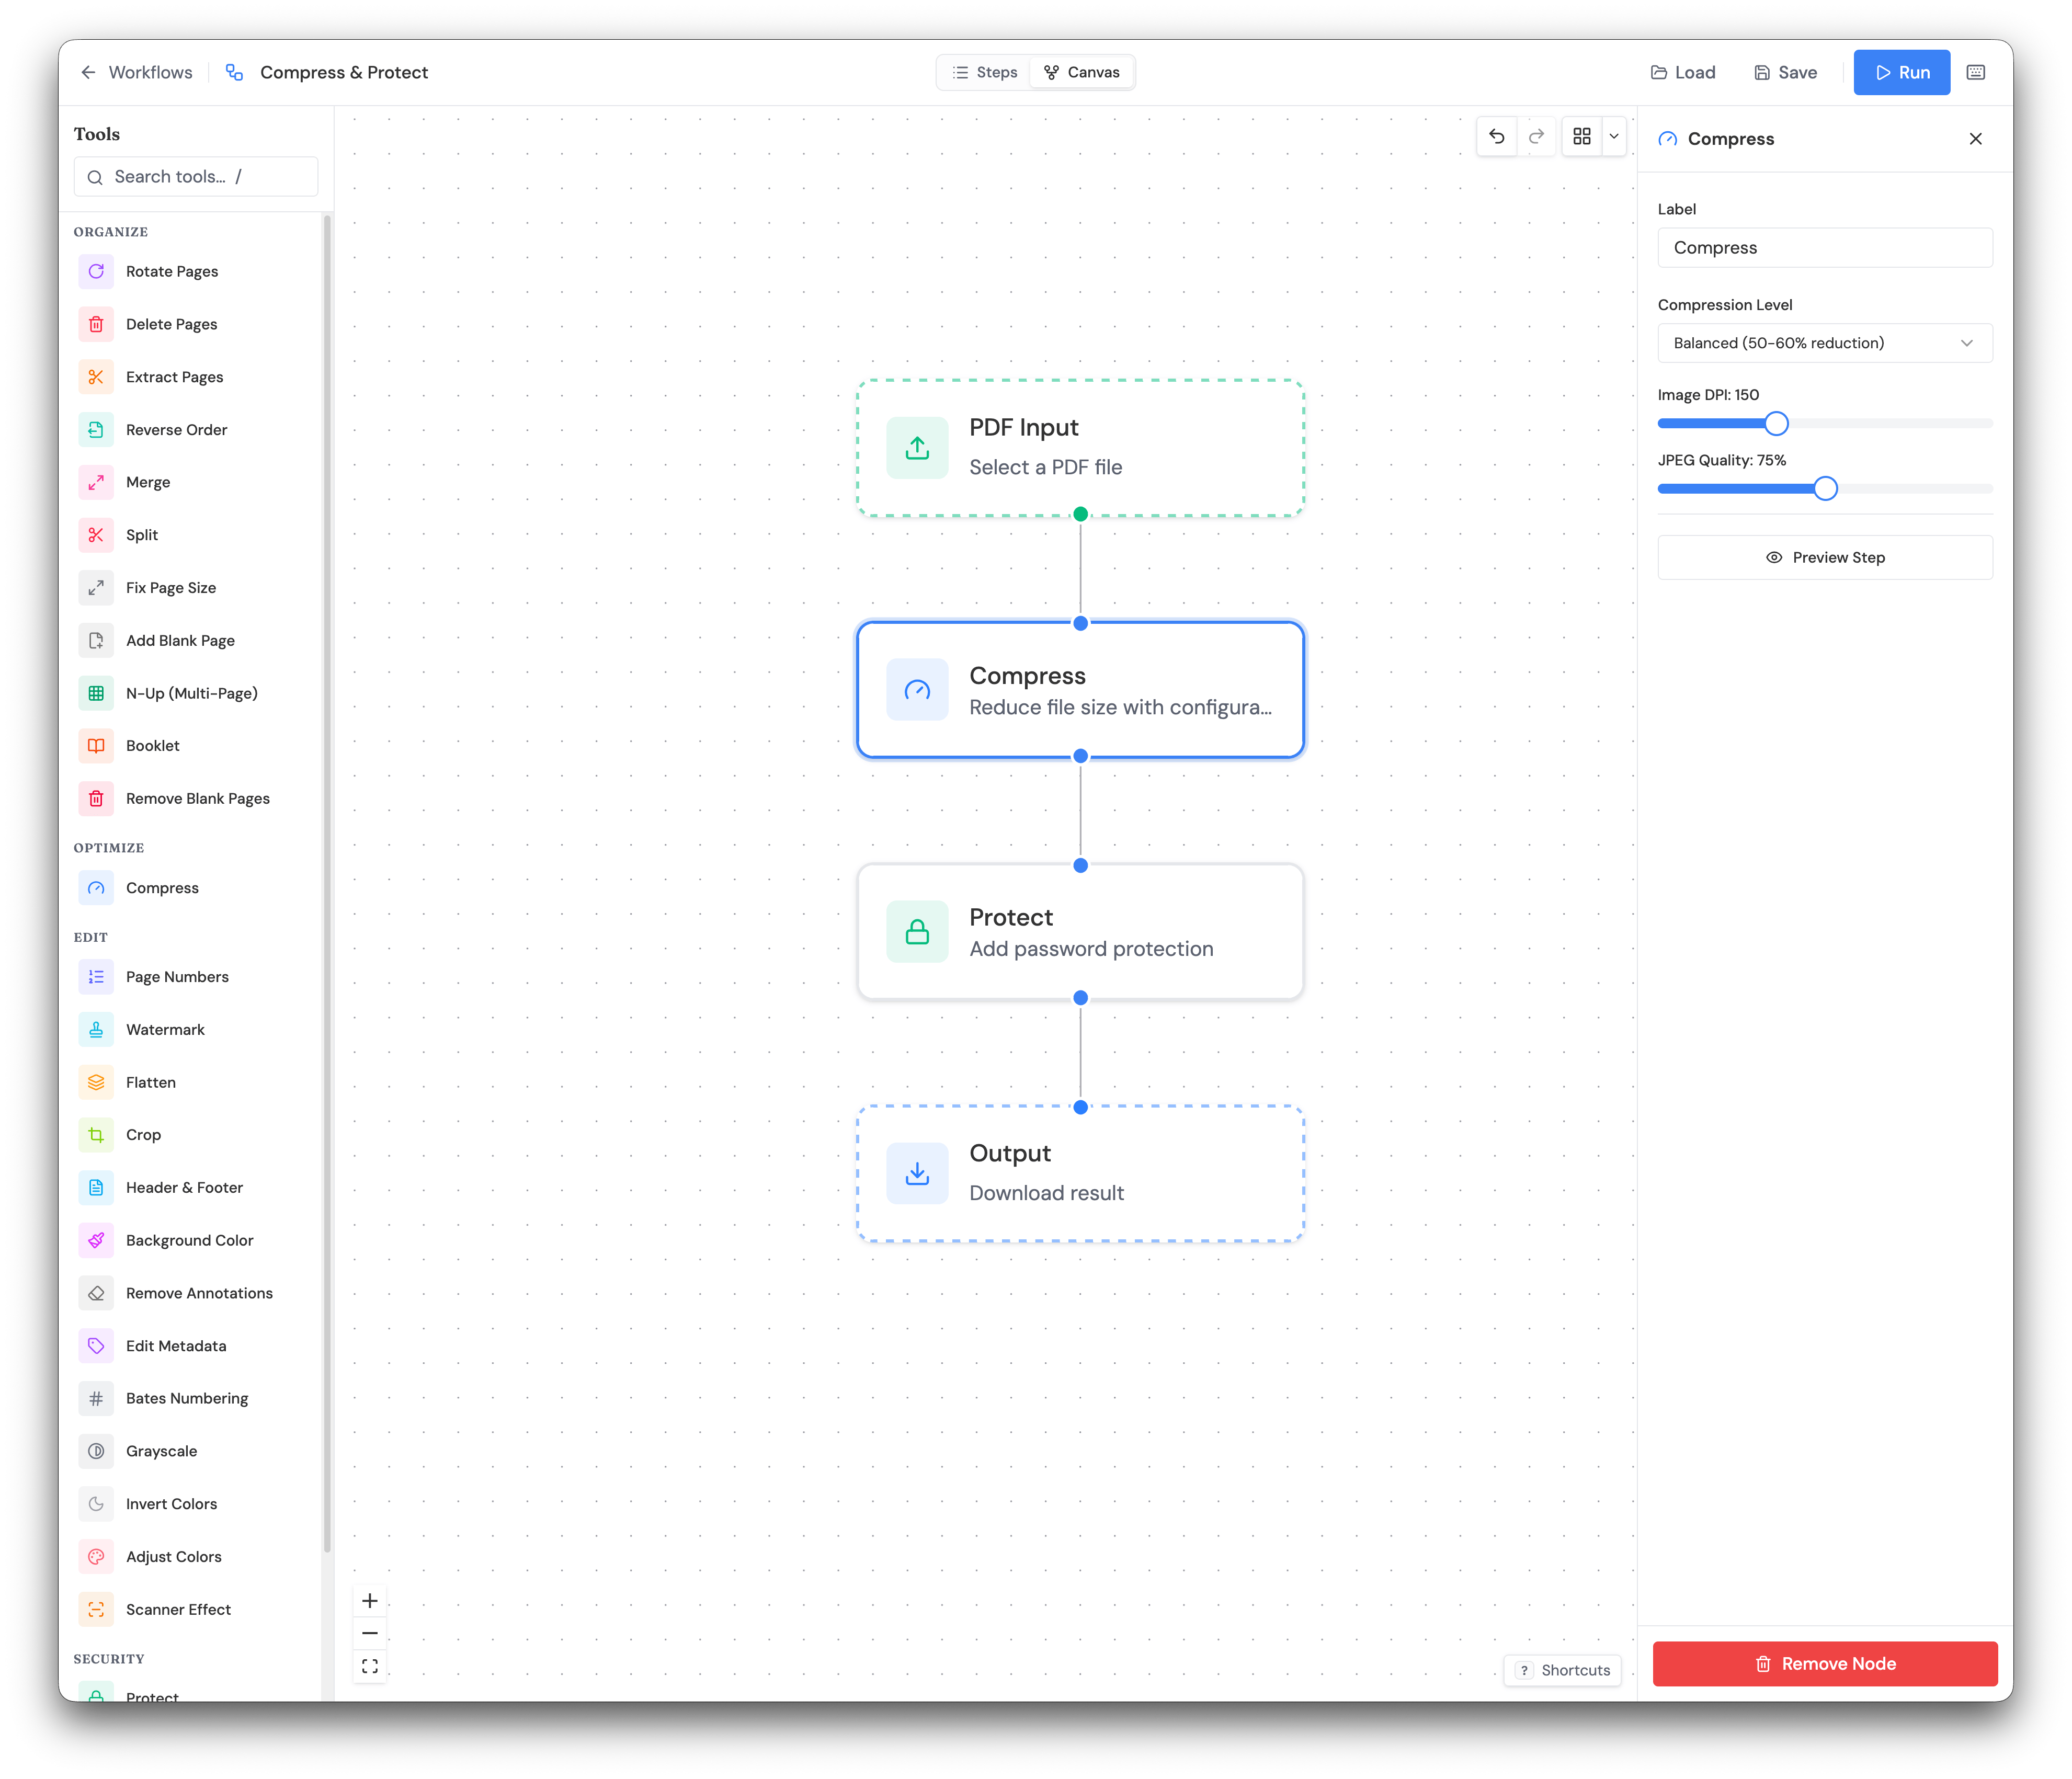Save the workflow
Image resolution: width=2072 pixels, height=1779 pixels.
(x=1786, y=72)
